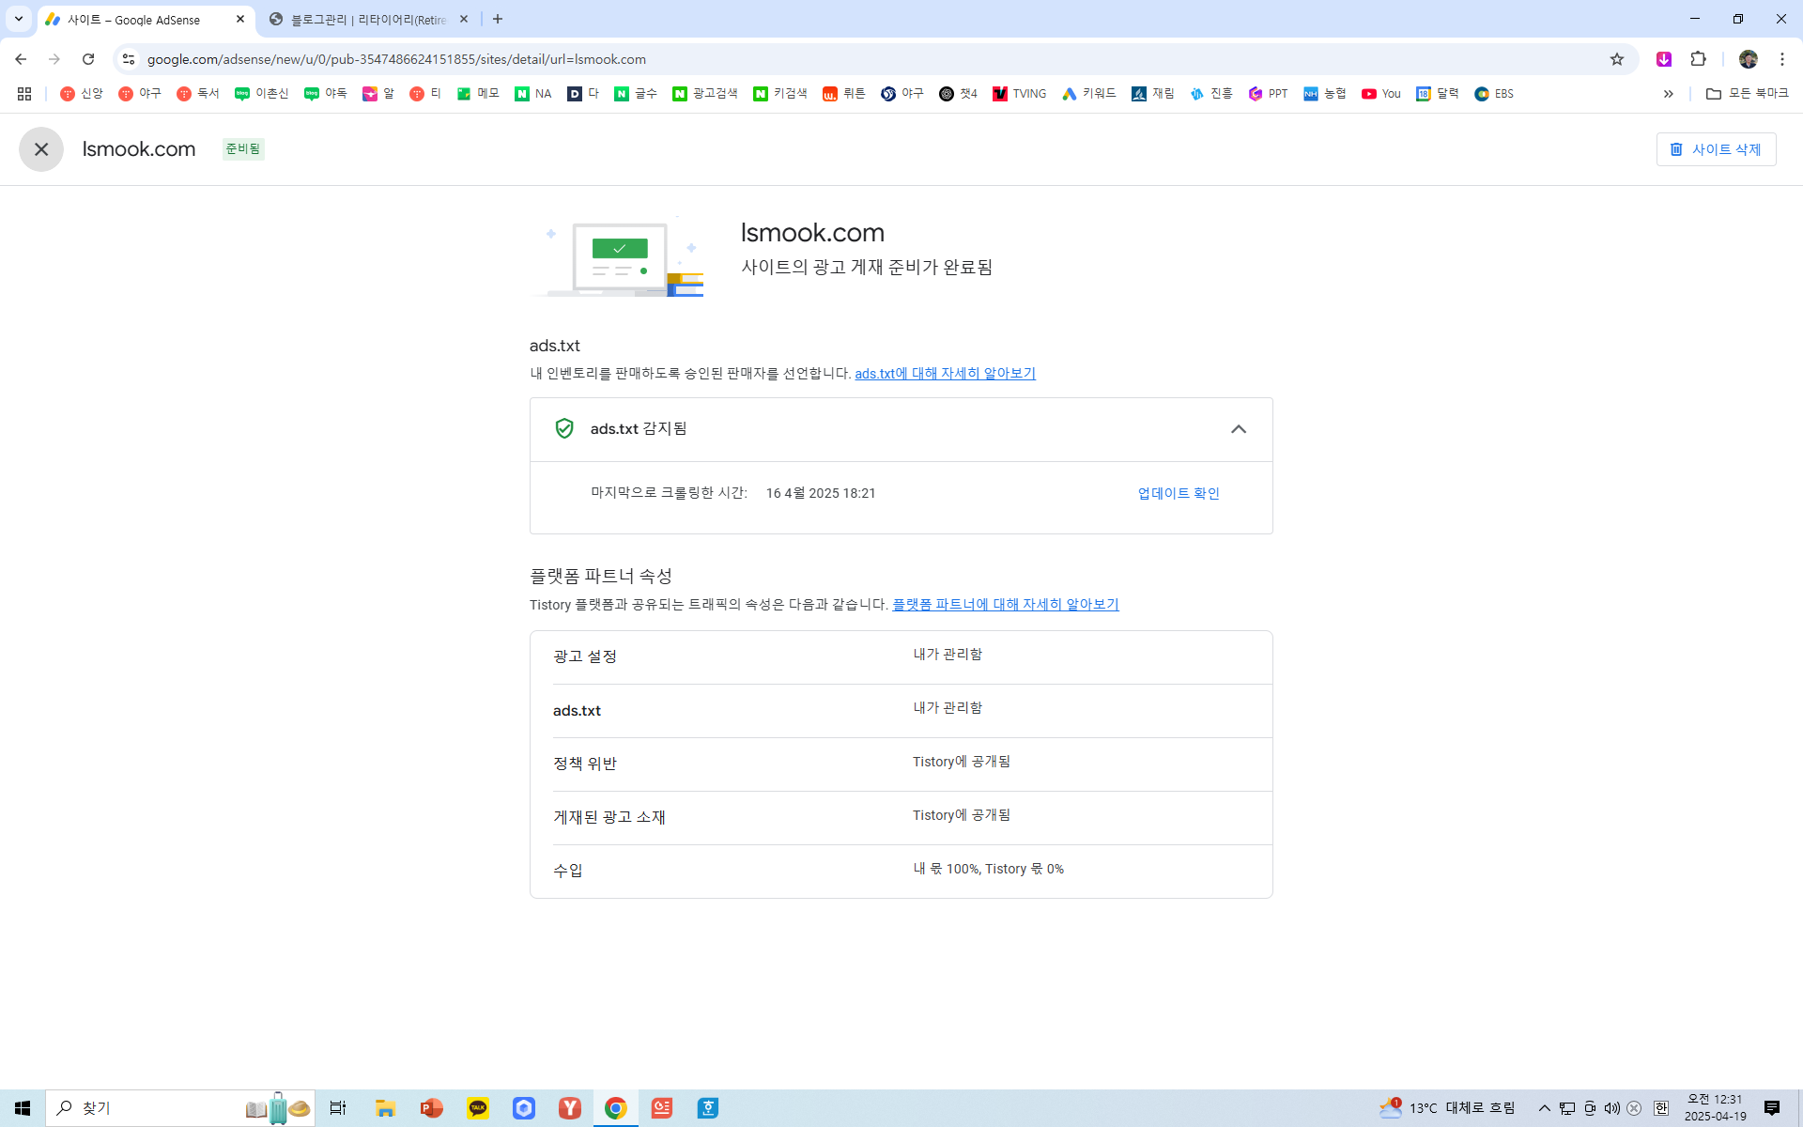Open the 플랫폼 파트너 자세히 알아보기 link
This screenshot has height=1127, width=1803.
click(x=1005, y=605)
